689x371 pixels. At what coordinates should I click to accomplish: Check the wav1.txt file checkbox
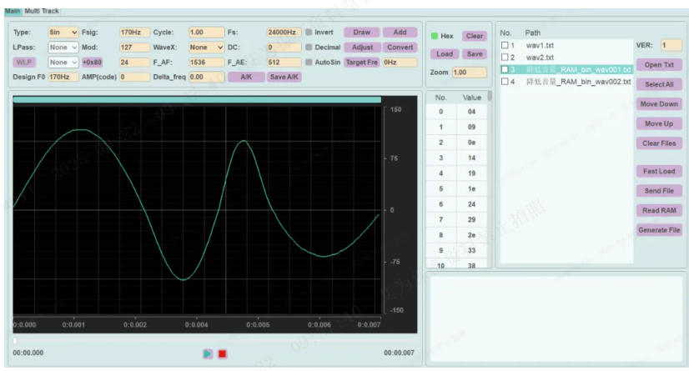pyautogui.click(x=505, y=45)
